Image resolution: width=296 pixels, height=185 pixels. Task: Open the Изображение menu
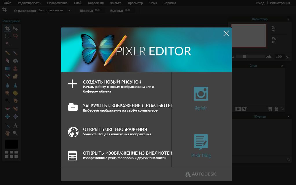pos(57,3)
